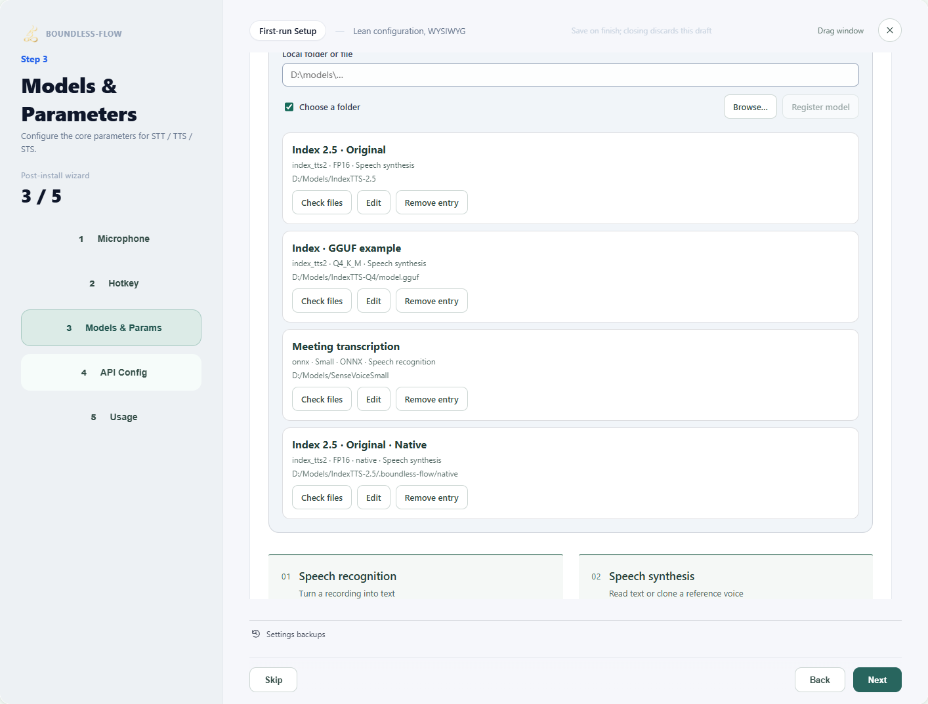Open the Speech recognition section
The height and width of the screenshot is (704, 928).
(x=415, y=577)
